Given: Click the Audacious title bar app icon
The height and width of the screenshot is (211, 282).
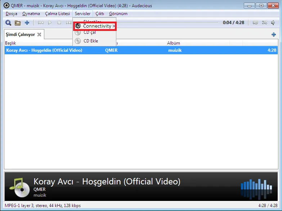Looking at the screenshot, I should [6, 5].
